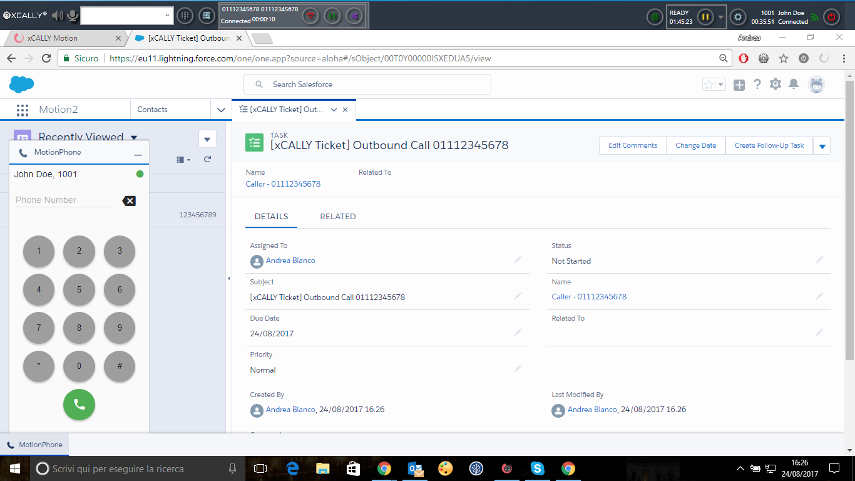The image size is (855, 481).
Task: Open Assigned To Andrea Bianco link
Action: tap(290, 261)
